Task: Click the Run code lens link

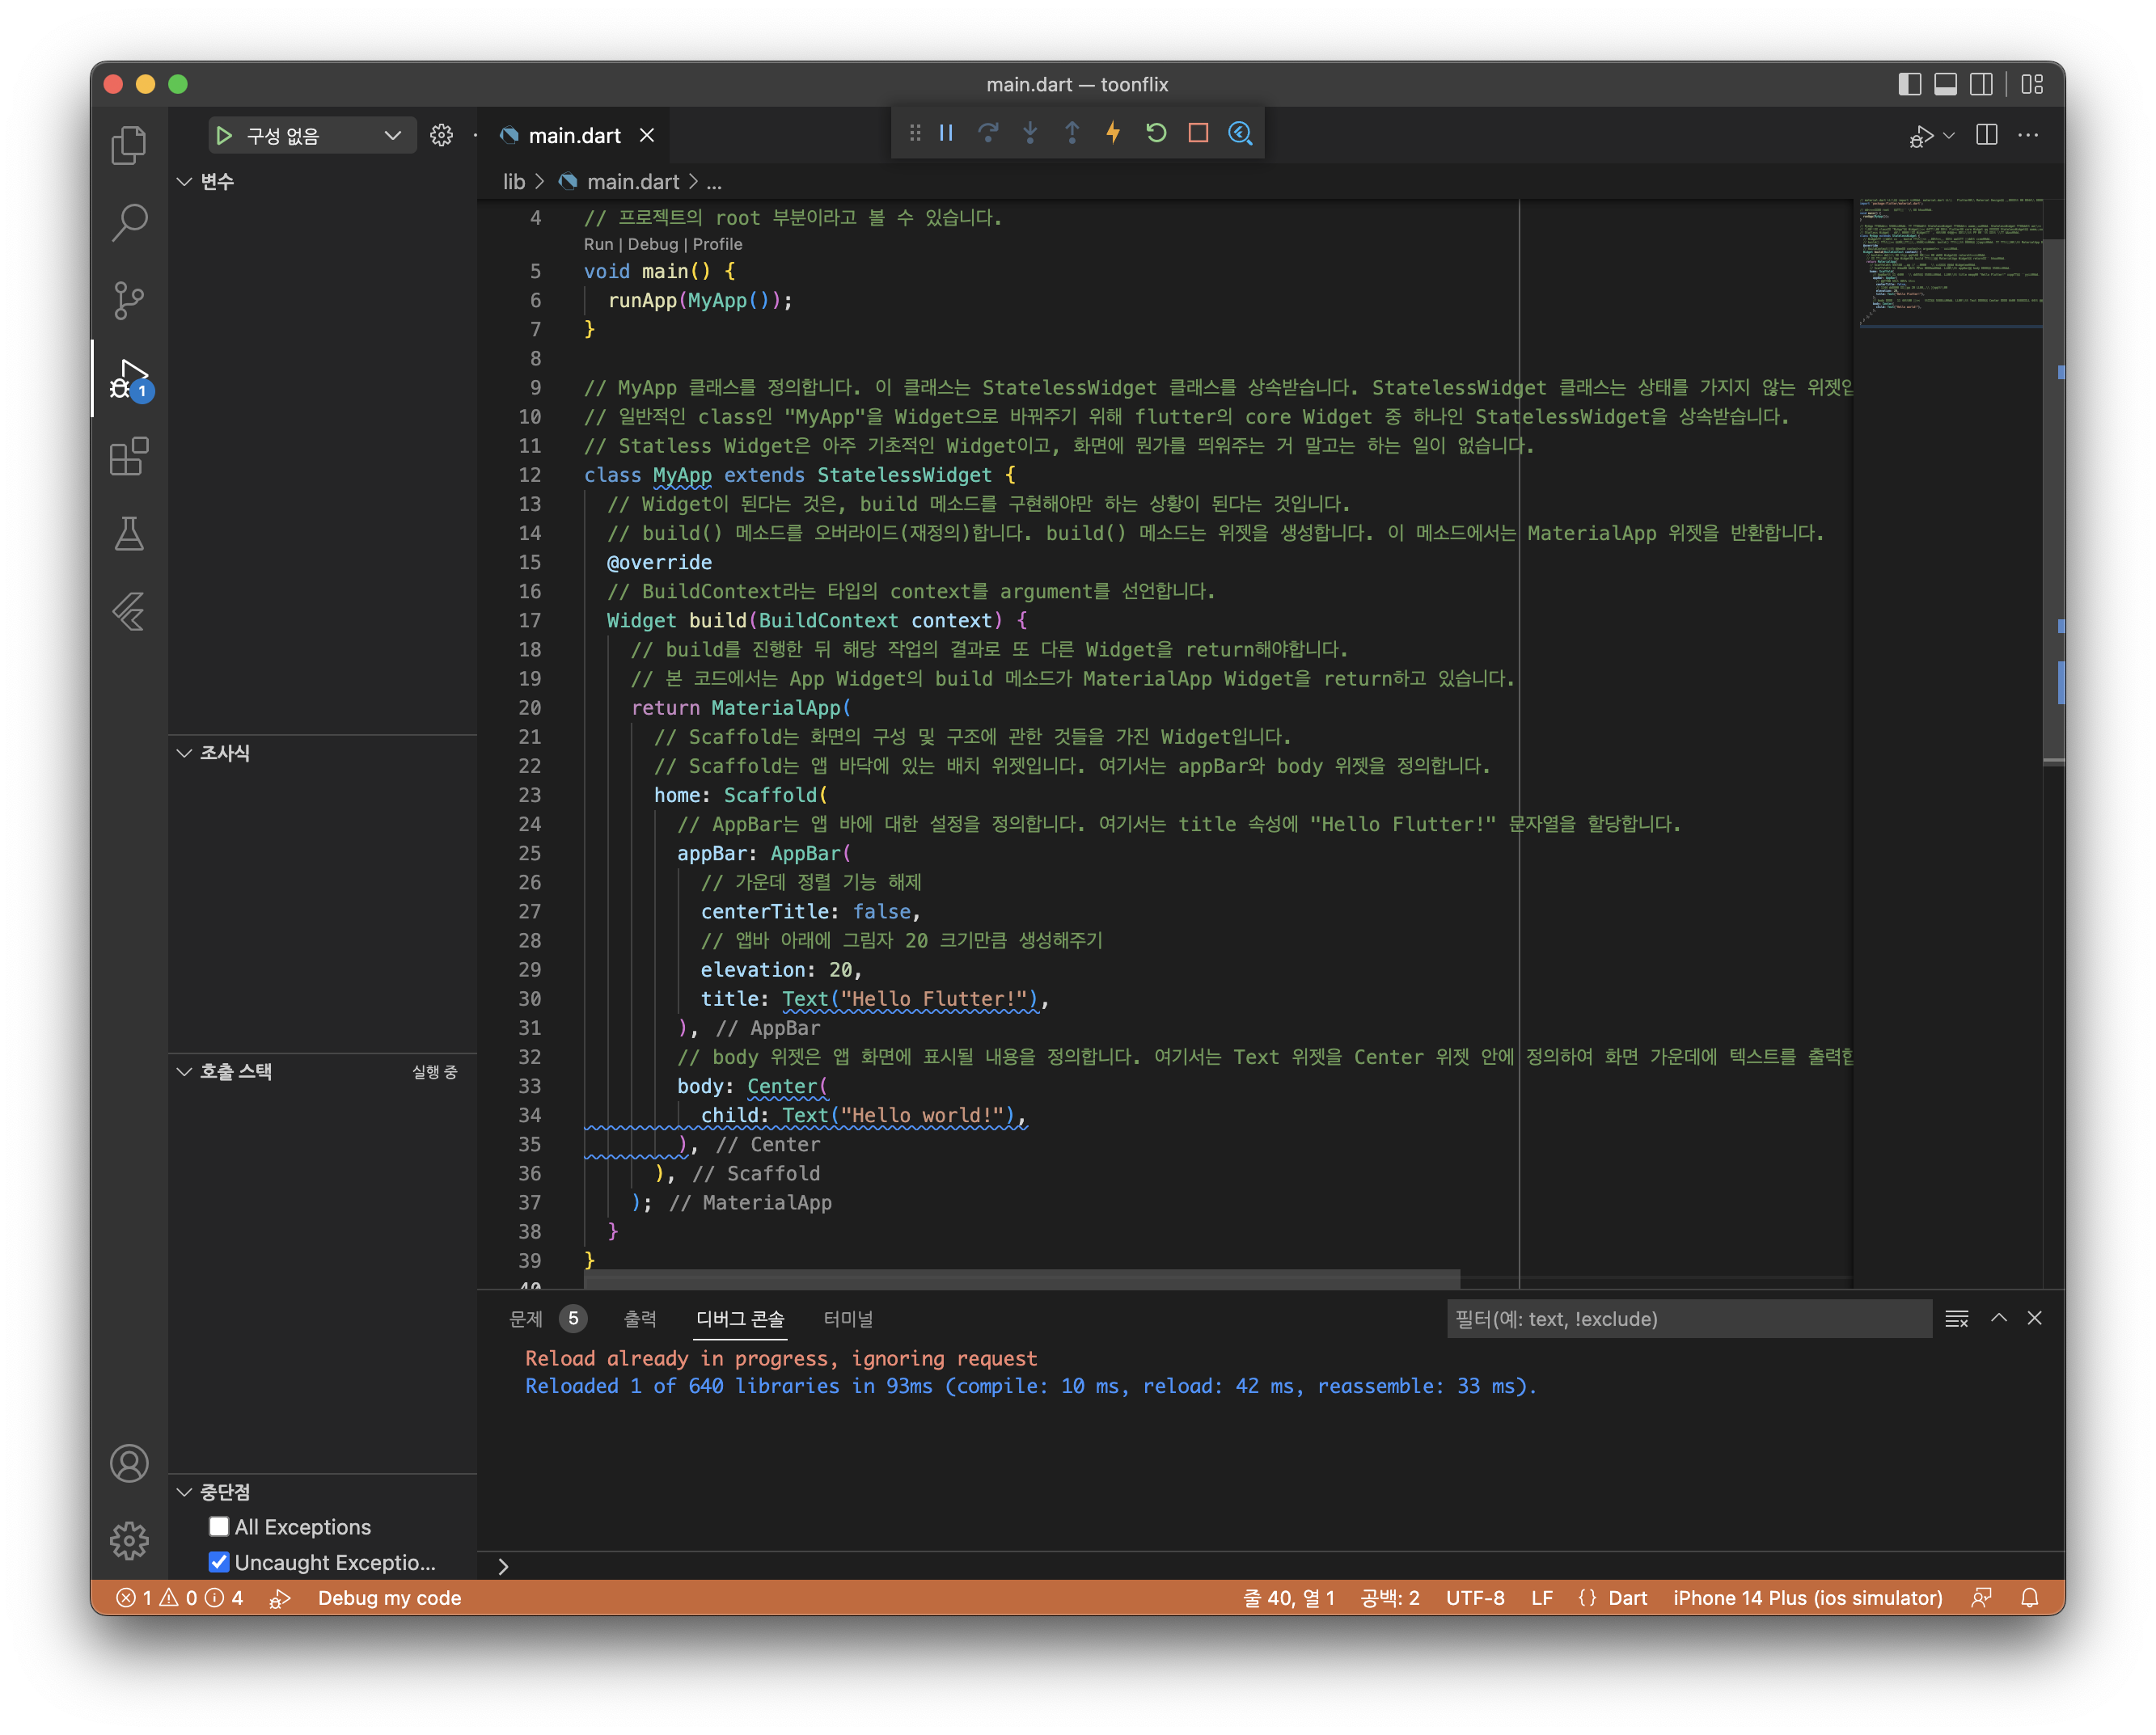Action: pyautogui.click(x=598, y=244)
